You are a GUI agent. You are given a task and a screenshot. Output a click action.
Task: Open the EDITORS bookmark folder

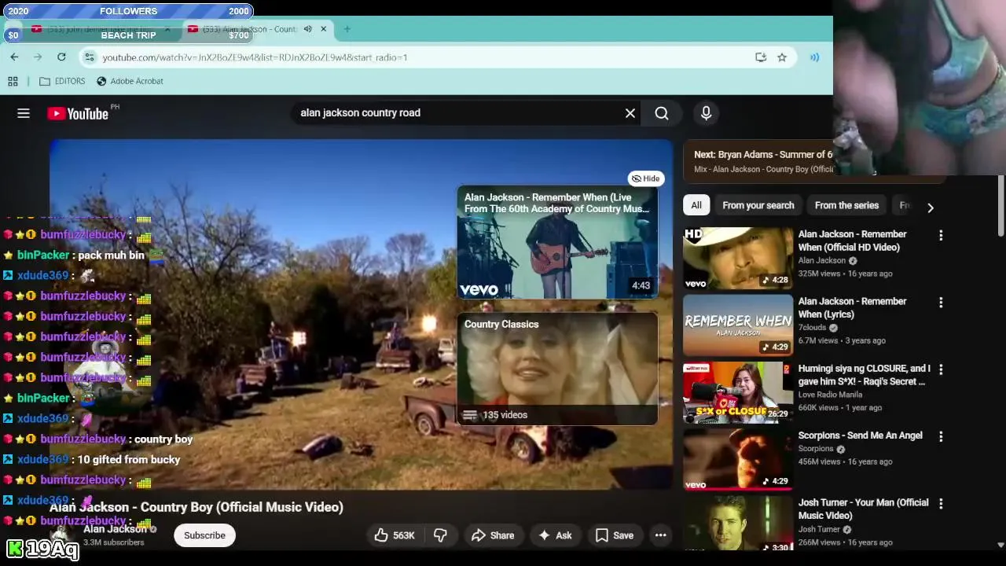pos(62,81)
